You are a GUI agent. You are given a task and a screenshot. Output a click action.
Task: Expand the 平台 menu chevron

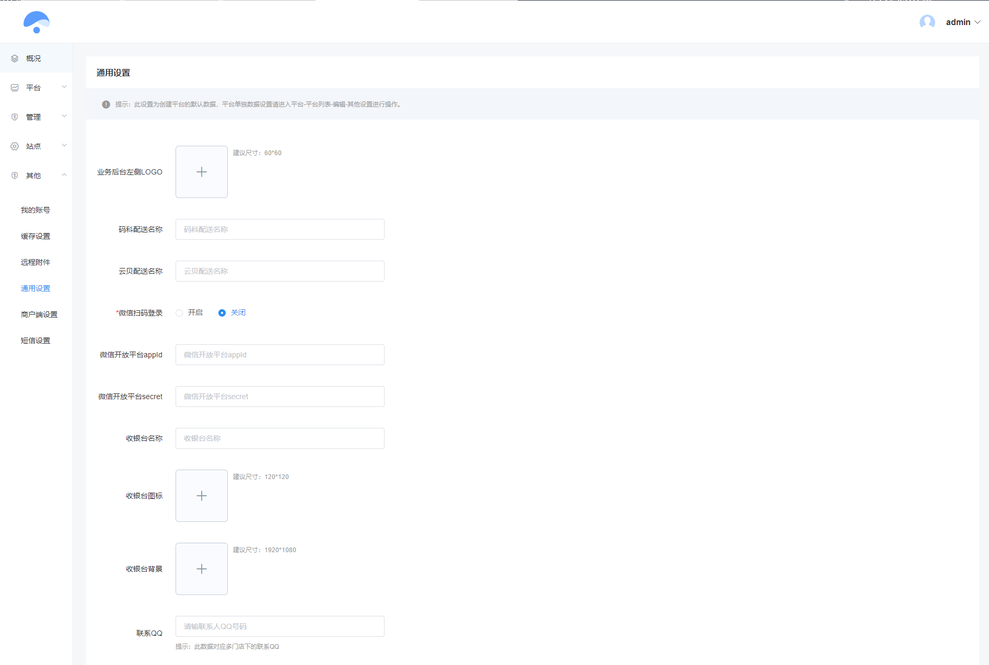64,87
